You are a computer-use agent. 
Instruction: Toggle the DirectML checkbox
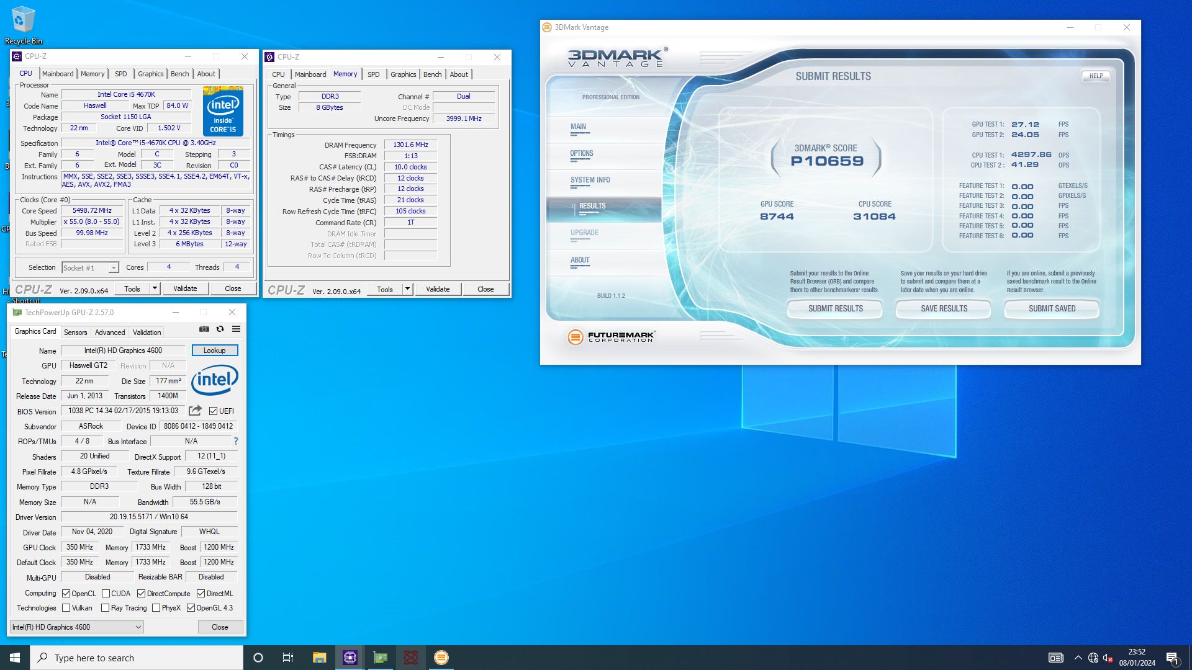[201, 593]
